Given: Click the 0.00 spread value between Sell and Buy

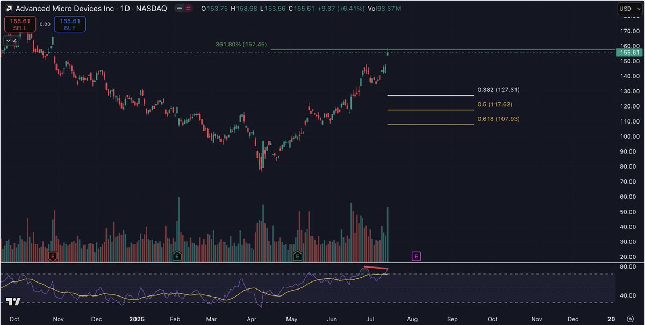Looking at the screenshot, I should click(45, 24).
